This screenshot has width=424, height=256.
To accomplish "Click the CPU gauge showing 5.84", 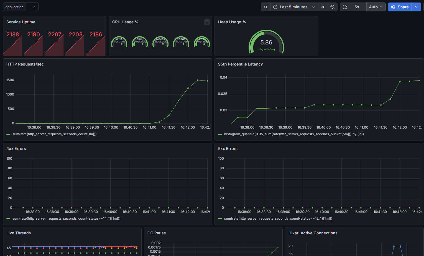I will (x=140, y=41).
